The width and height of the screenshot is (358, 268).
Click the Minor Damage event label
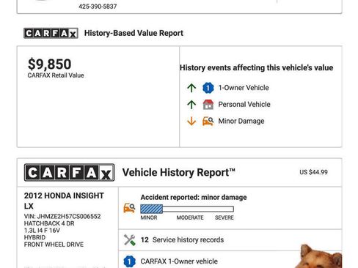pos(241,121)
